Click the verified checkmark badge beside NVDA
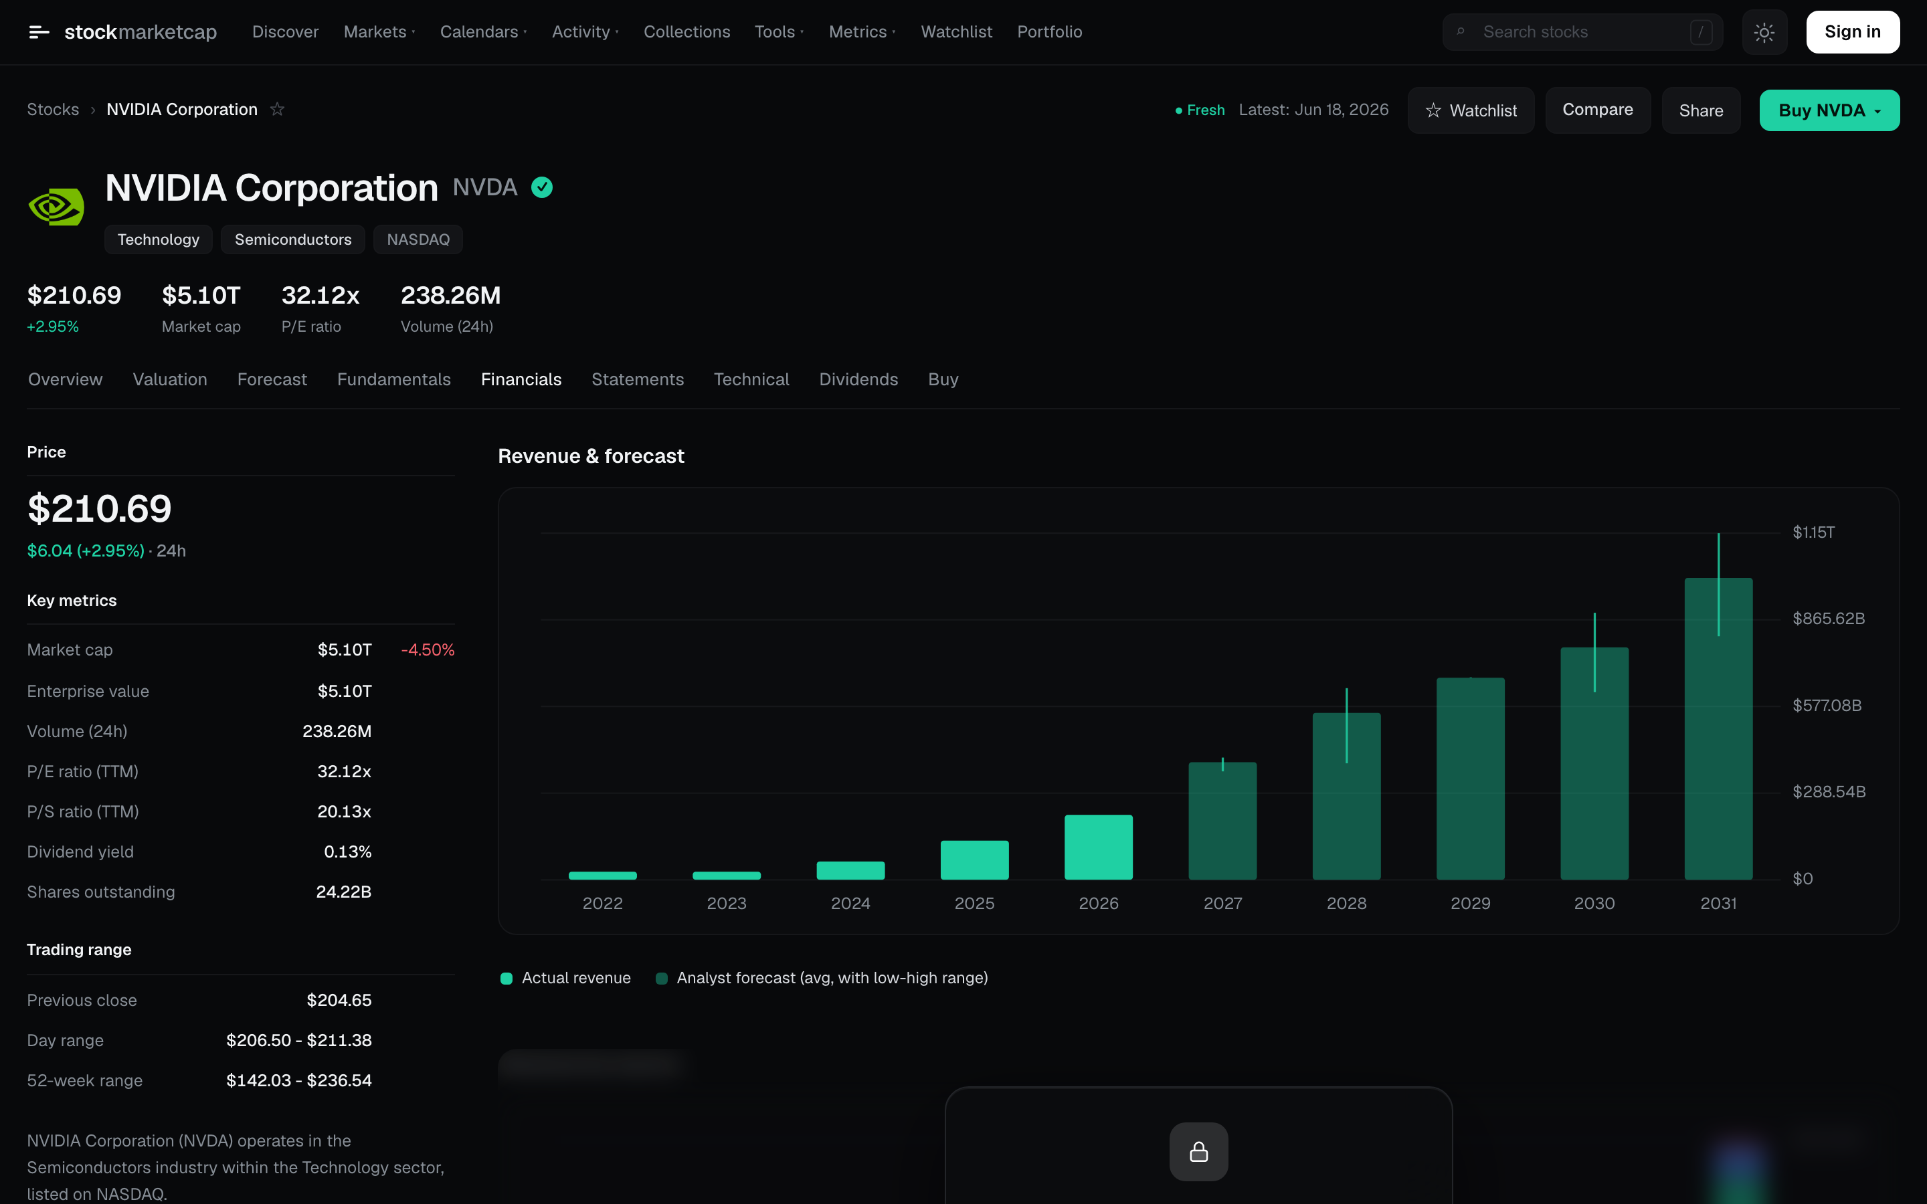 [x=541, y=187]
